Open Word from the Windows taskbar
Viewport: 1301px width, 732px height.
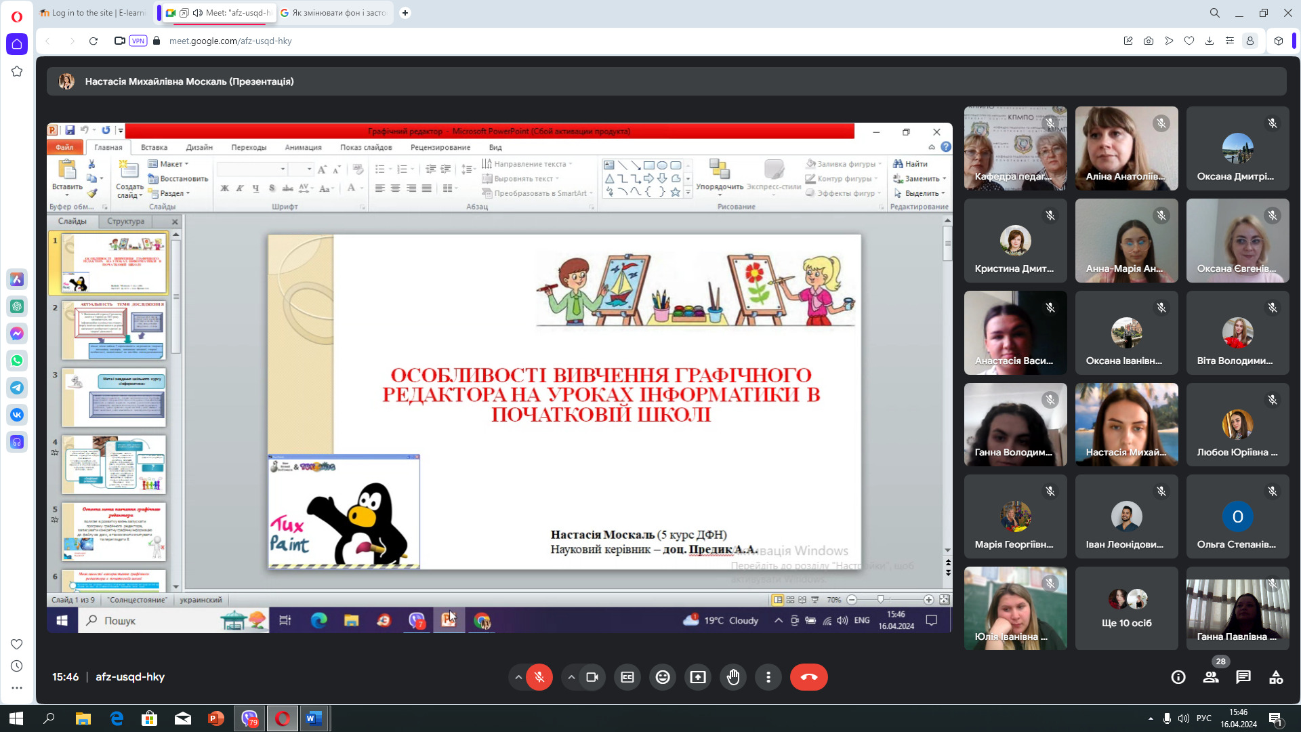(314, 718)
